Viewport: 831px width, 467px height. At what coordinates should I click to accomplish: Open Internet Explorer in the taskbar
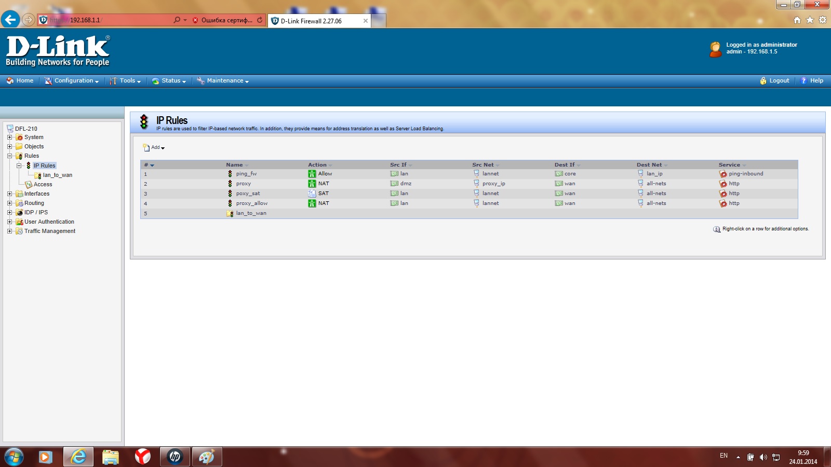78,457
